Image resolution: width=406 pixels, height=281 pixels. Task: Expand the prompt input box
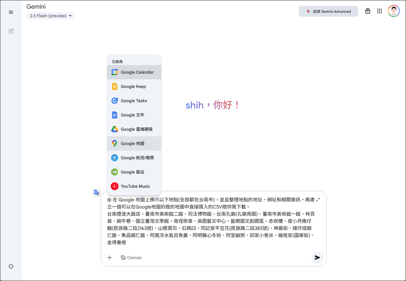tap(318, 199)
